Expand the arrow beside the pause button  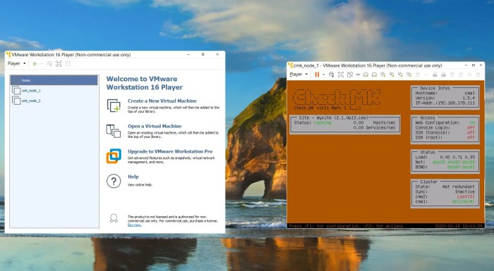click(323, 75)
